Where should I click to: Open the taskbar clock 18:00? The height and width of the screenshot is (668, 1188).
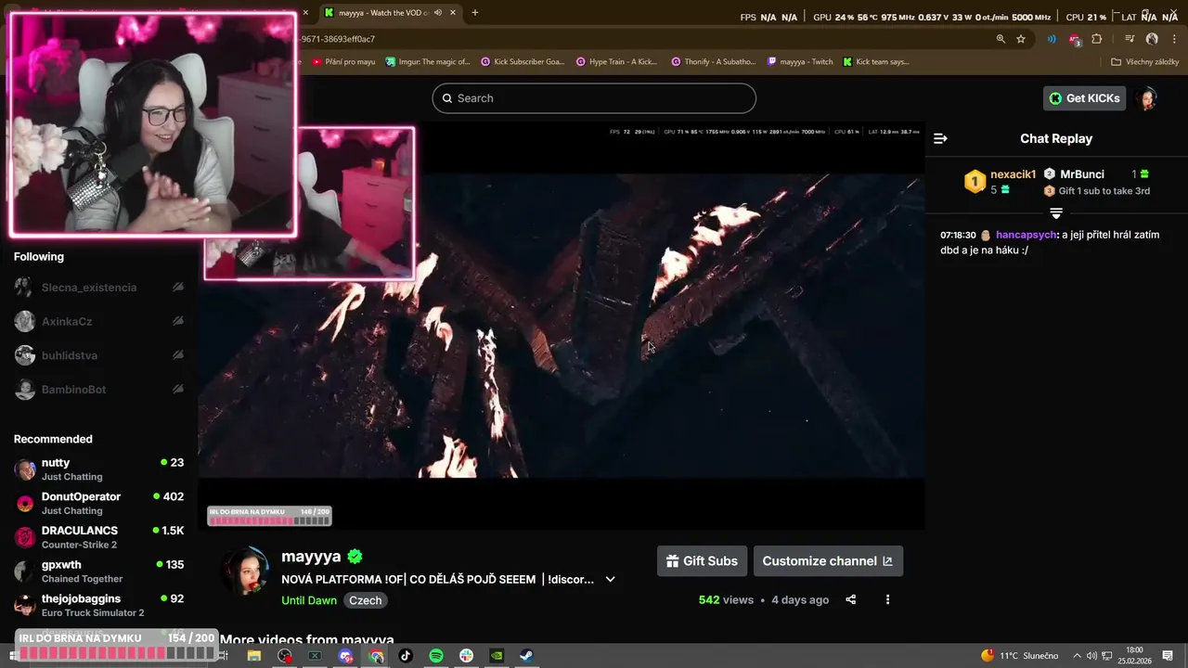coord(1134,656)
